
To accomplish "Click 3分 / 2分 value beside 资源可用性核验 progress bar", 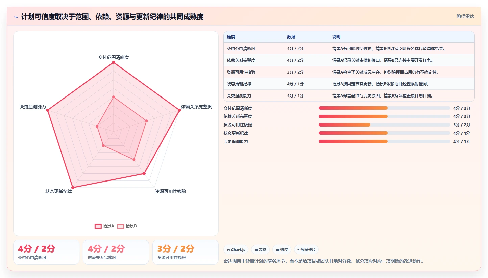I will click(462, 125).
